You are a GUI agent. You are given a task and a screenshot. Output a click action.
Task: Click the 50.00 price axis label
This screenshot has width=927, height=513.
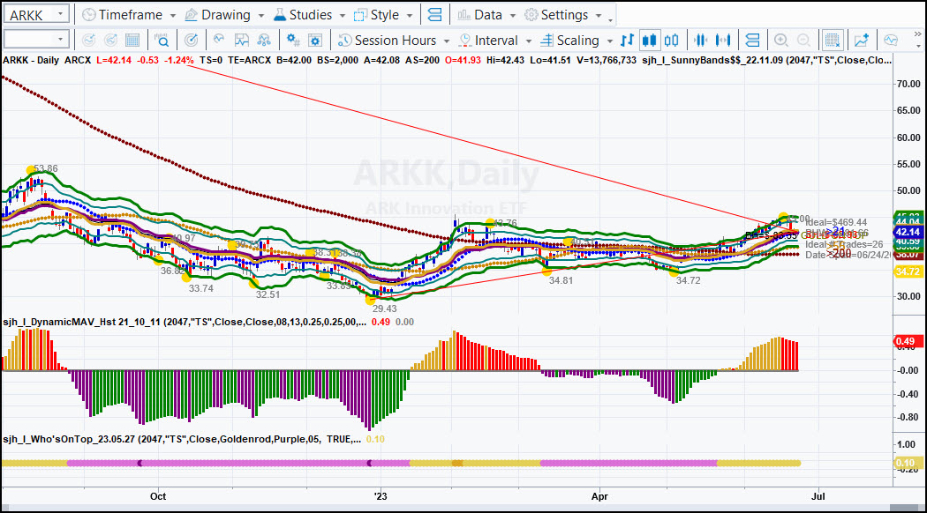click(908, 190)
